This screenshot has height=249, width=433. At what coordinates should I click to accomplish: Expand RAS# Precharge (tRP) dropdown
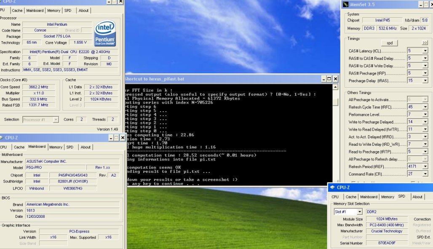[x=425, y=73]
